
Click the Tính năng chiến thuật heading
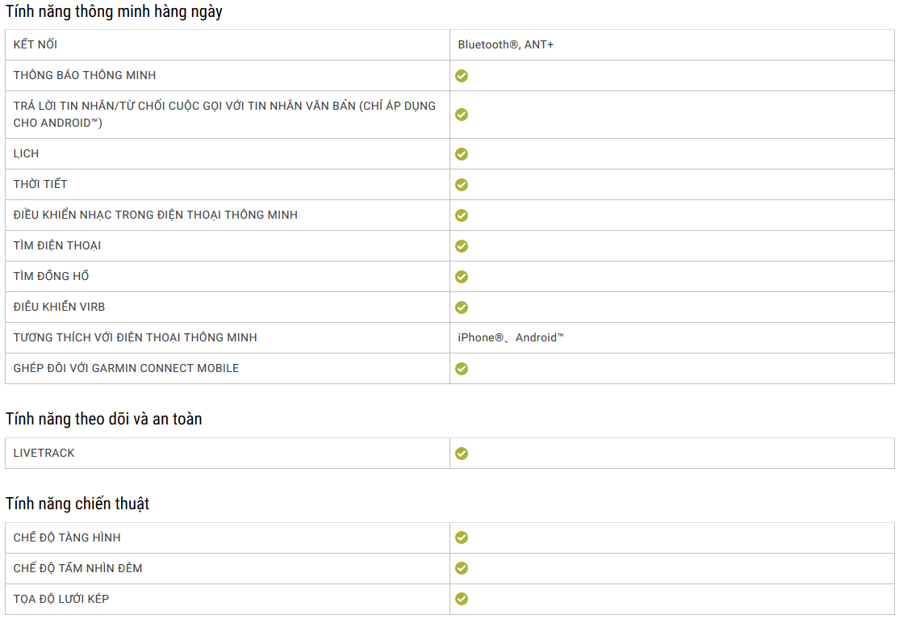click(x=77, y=504)
